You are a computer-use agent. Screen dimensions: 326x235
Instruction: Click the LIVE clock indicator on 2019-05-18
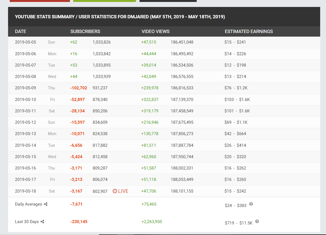[x=120, y=191]
